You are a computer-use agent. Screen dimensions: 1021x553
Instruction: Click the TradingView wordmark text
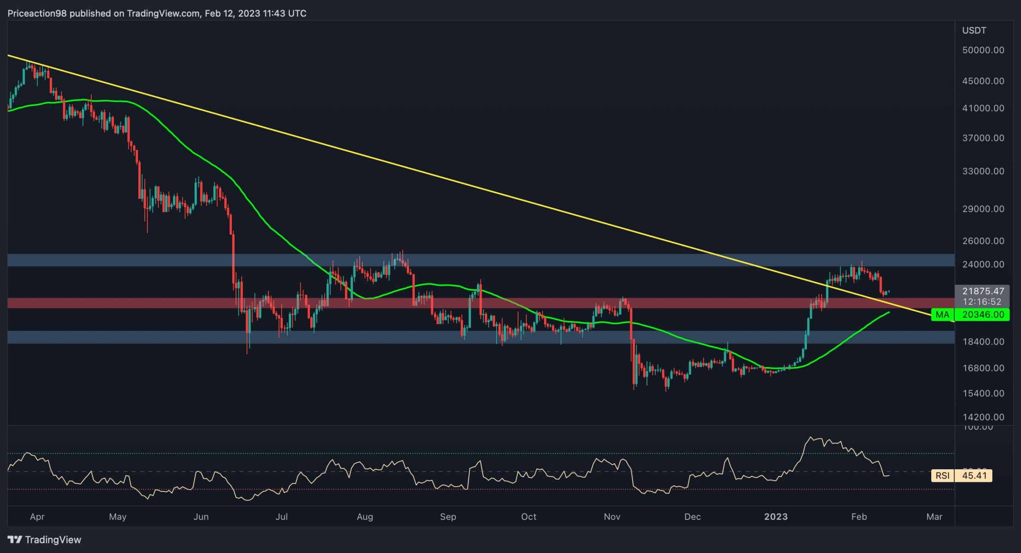(x=53, y=540)
